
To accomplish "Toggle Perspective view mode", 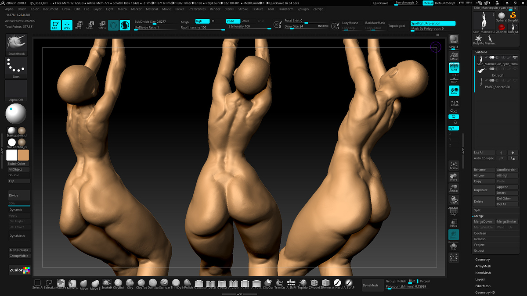I will (x=454, y=68).
